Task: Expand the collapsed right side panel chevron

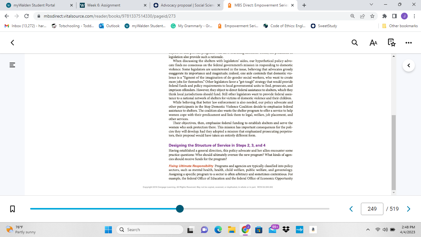Action: (409, 65)
